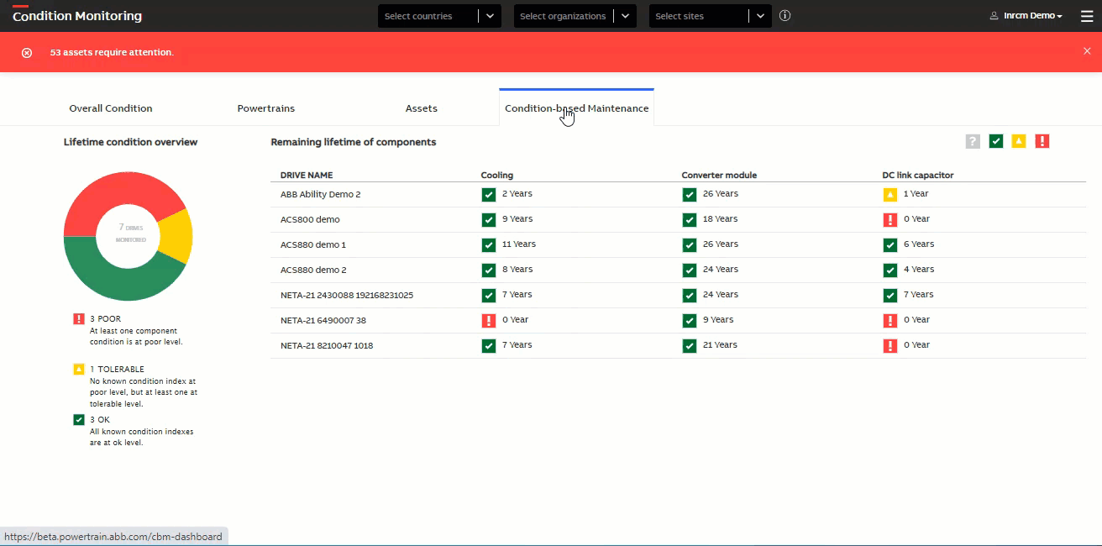Click green DC link capacitor icon for ACS880 demo 2
This screenshot has width=1102, height=546.
890,270
